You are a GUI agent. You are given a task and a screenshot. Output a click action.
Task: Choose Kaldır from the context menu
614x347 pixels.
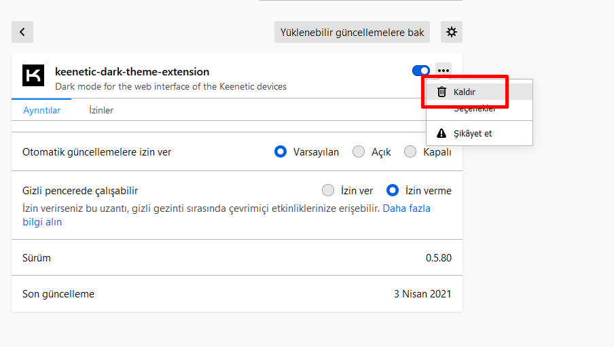pyautogui.click(x=480, y=92)
